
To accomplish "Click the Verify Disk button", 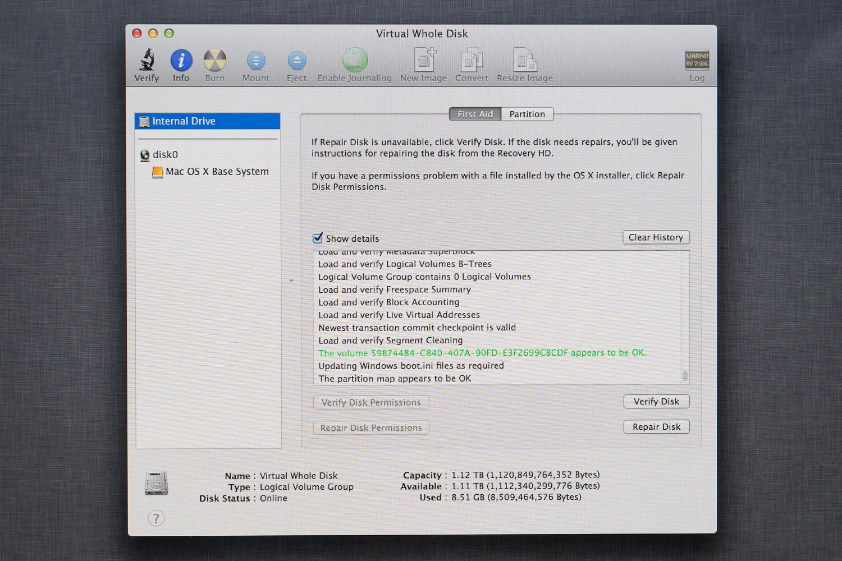I will click(x=656, y=402).
